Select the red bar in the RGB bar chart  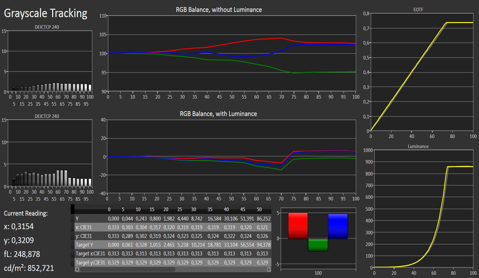(298, 225)
